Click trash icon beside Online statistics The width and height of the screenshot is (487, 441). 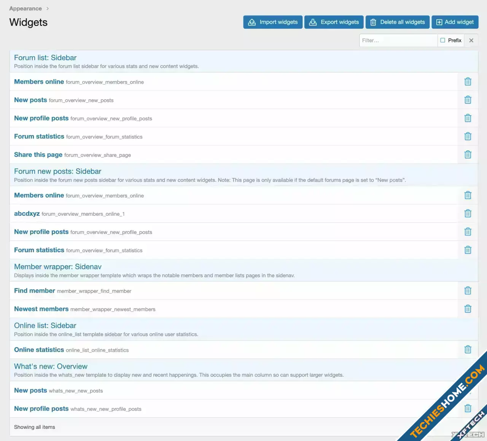(x=468, y=350)
